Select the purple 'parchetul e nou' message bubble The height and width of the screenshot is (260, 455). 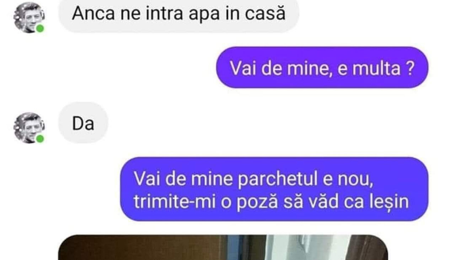(274, 189)
